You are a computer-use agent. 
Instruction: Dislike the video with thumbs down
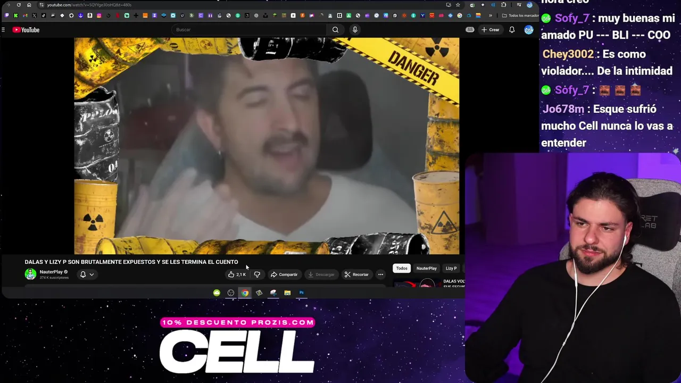tap(257, 274)
